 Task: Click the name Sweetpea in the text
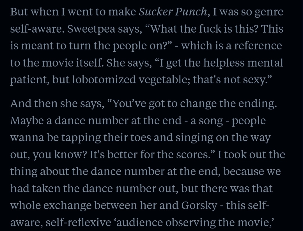91,29
